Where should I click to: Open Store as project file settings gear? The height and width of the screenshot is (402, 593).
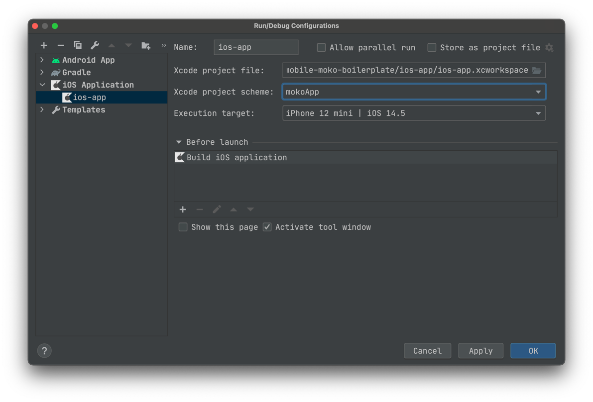click(x=549, y=48)
